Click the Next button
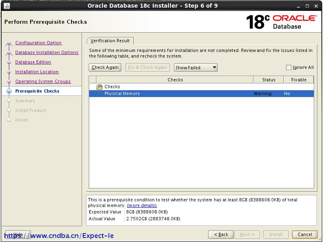Viewport: 323px width, 242px height. coord(247,234)
